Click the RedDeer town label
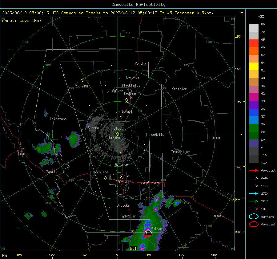Viewport: 277px width, 259px height. 130,93
